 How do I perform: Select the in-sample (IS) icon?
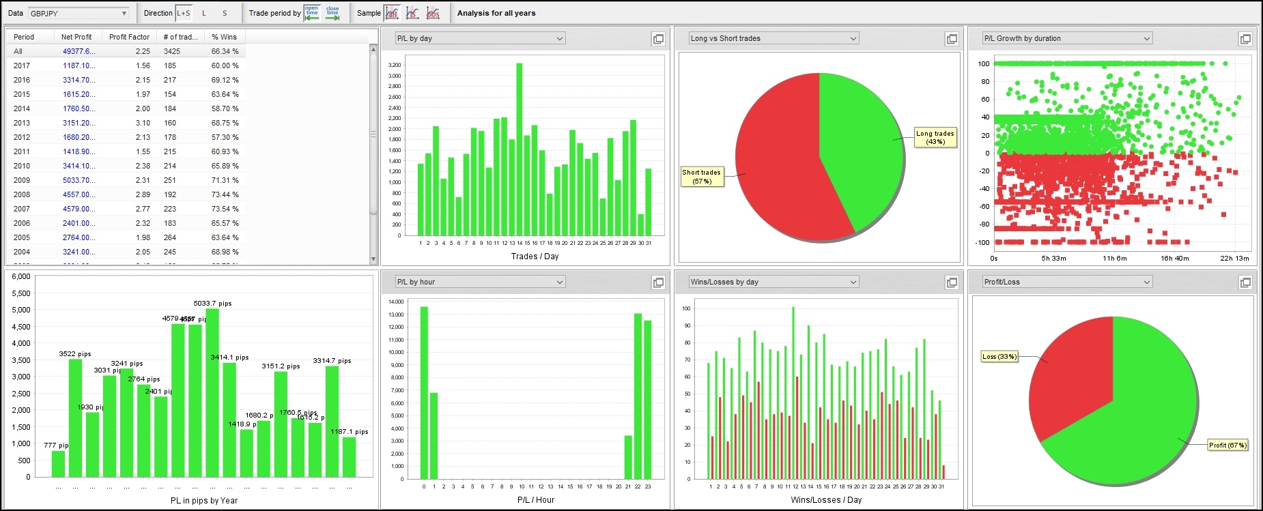pyautogui.click(x=412, y=13)
